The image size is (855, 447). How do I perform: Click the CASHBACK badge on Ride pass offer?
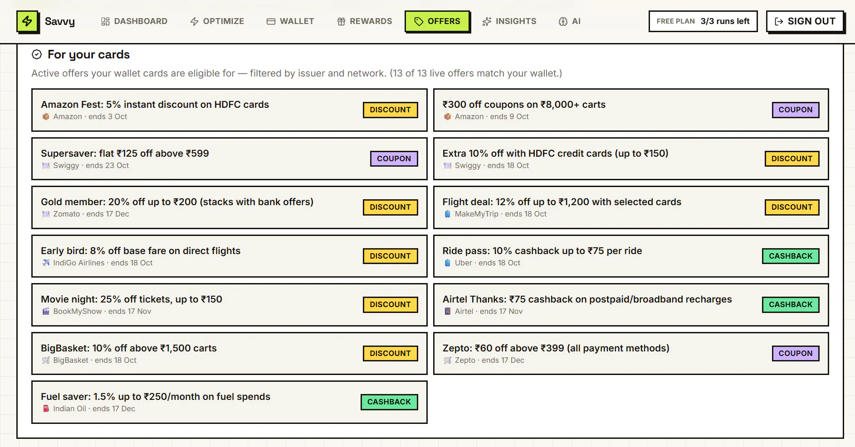click(791, 256)
